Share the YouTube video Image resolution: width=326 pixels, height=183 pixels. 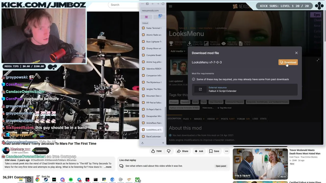pyautogui.click(x=183, y=151)
